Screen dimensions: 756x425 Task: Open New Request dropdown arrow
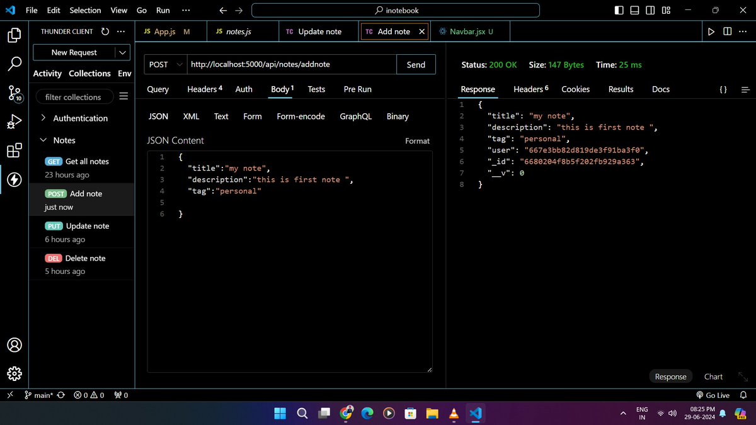coord(122,52)
